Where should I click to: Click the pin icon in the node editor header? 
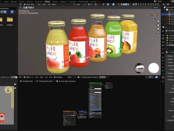108,77
